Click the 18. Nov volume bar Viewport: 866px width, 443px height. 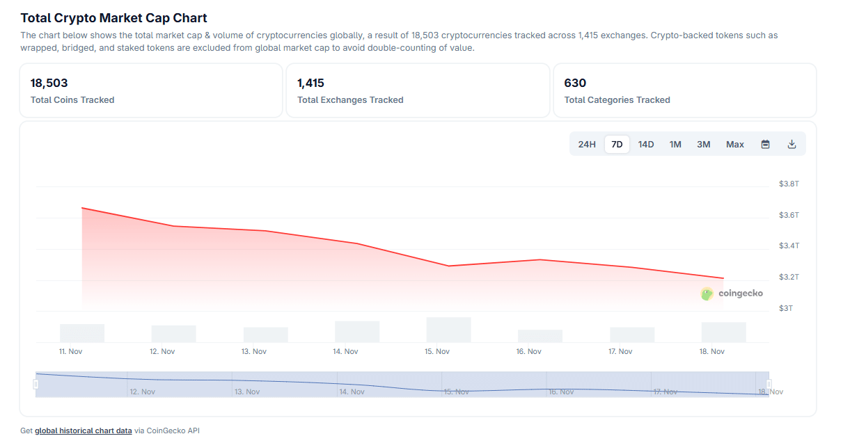click(723, 332)
